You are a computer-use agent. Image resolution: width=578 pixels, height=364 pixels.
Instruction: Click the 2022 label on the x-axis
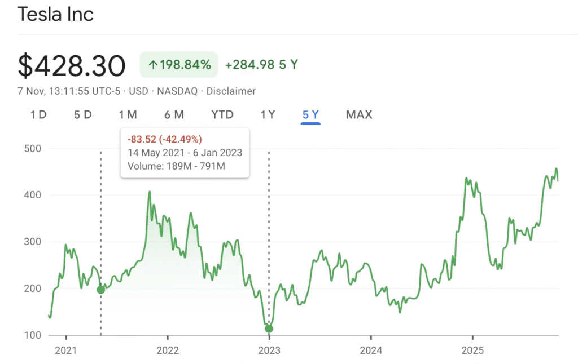[168, 350]
